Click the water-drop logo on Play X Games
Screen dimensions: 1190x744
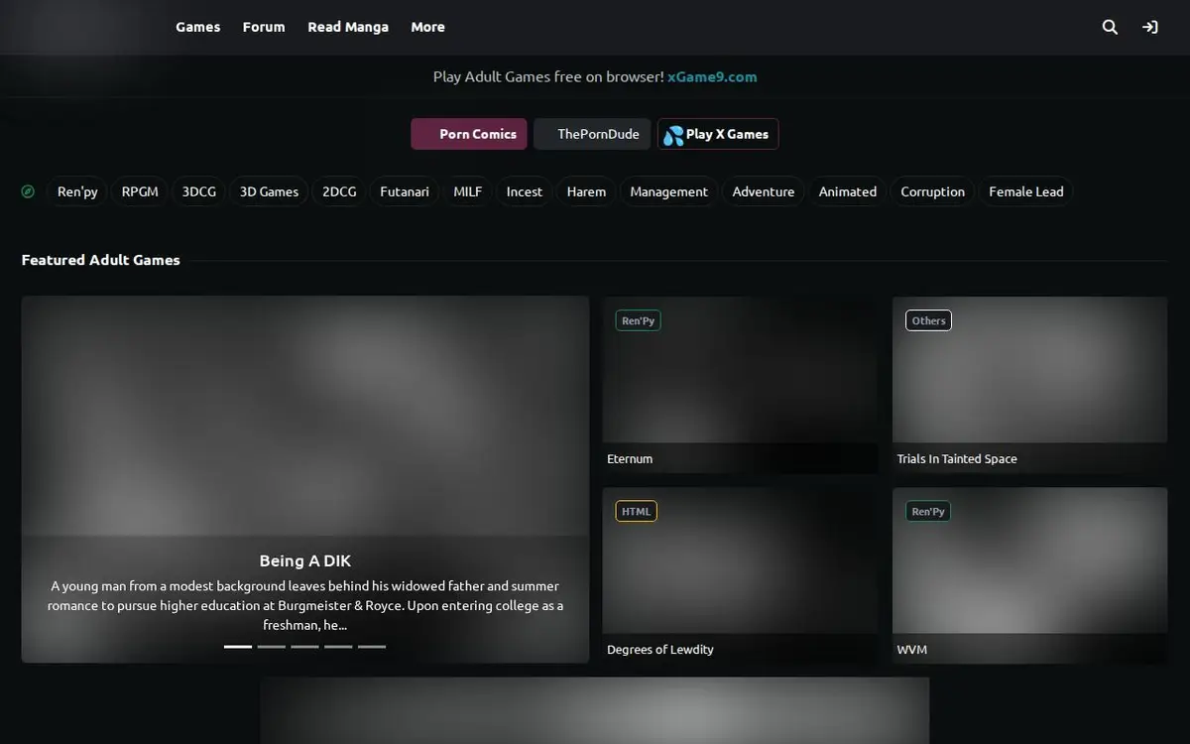point(673,135)
